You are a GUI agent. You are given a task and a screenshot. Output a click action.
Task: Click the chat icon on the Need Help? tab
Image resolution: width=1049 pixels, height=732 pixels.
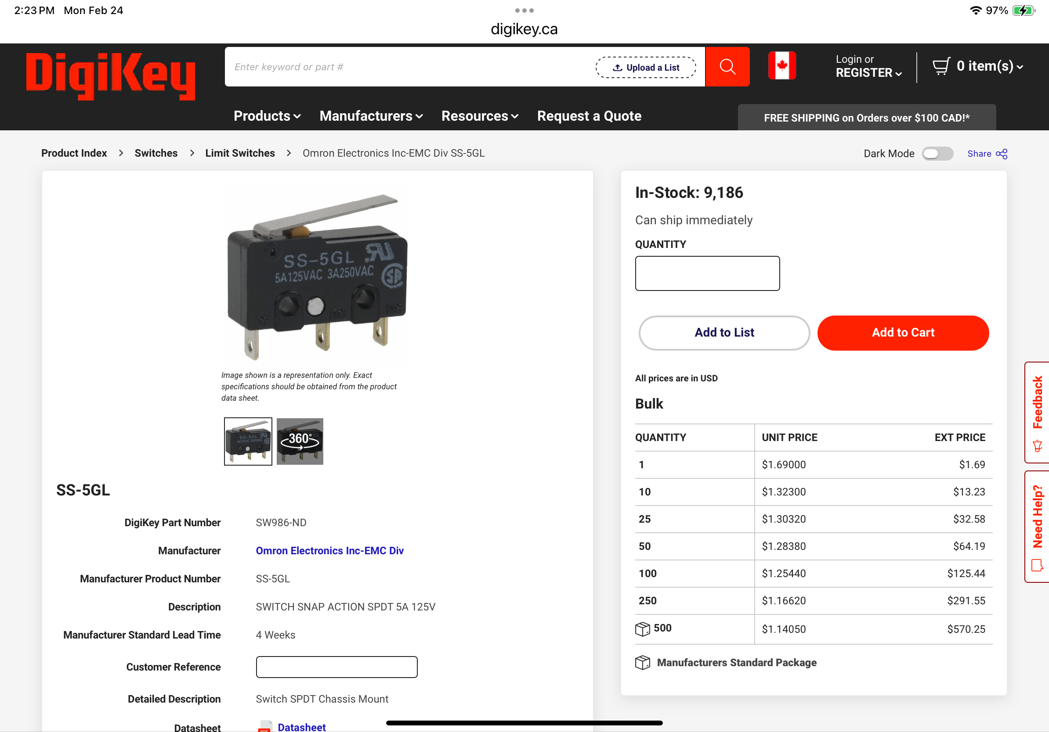coord(1037,565)
